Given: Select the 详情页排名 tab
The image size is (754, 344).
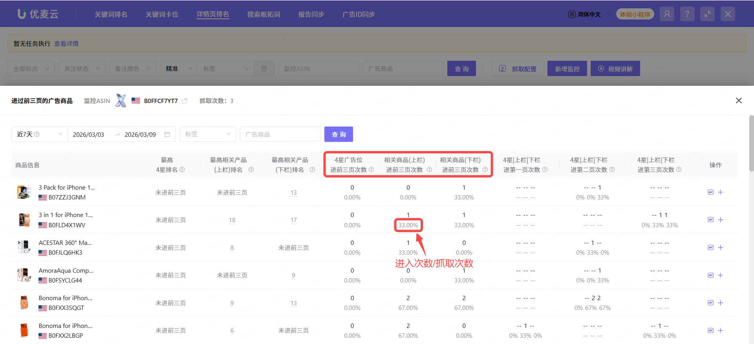Looking at the screenshot, I should (213, 14).
